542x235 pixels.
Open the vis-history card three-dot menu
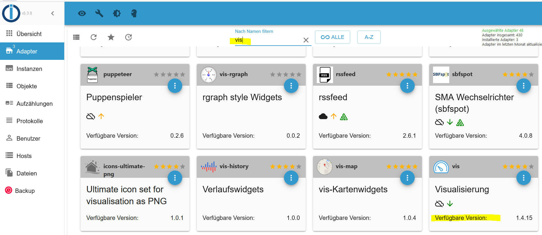coord(291,178)
